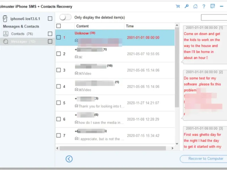227x170 pixels.
Task: Click time 2020-11-08 12:28:29
Action: coord(143,119)
